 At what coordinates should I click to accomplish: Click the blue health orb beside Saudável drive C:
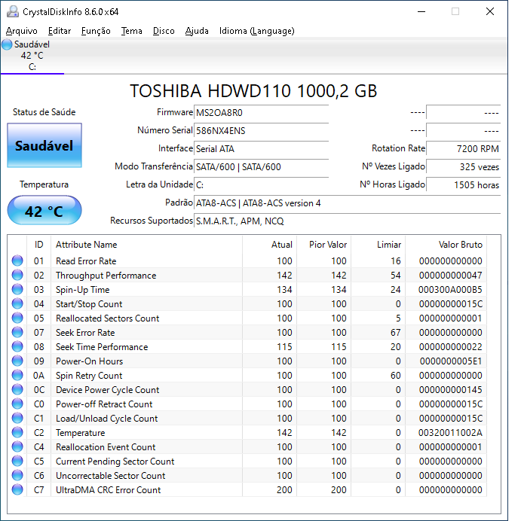7,44
